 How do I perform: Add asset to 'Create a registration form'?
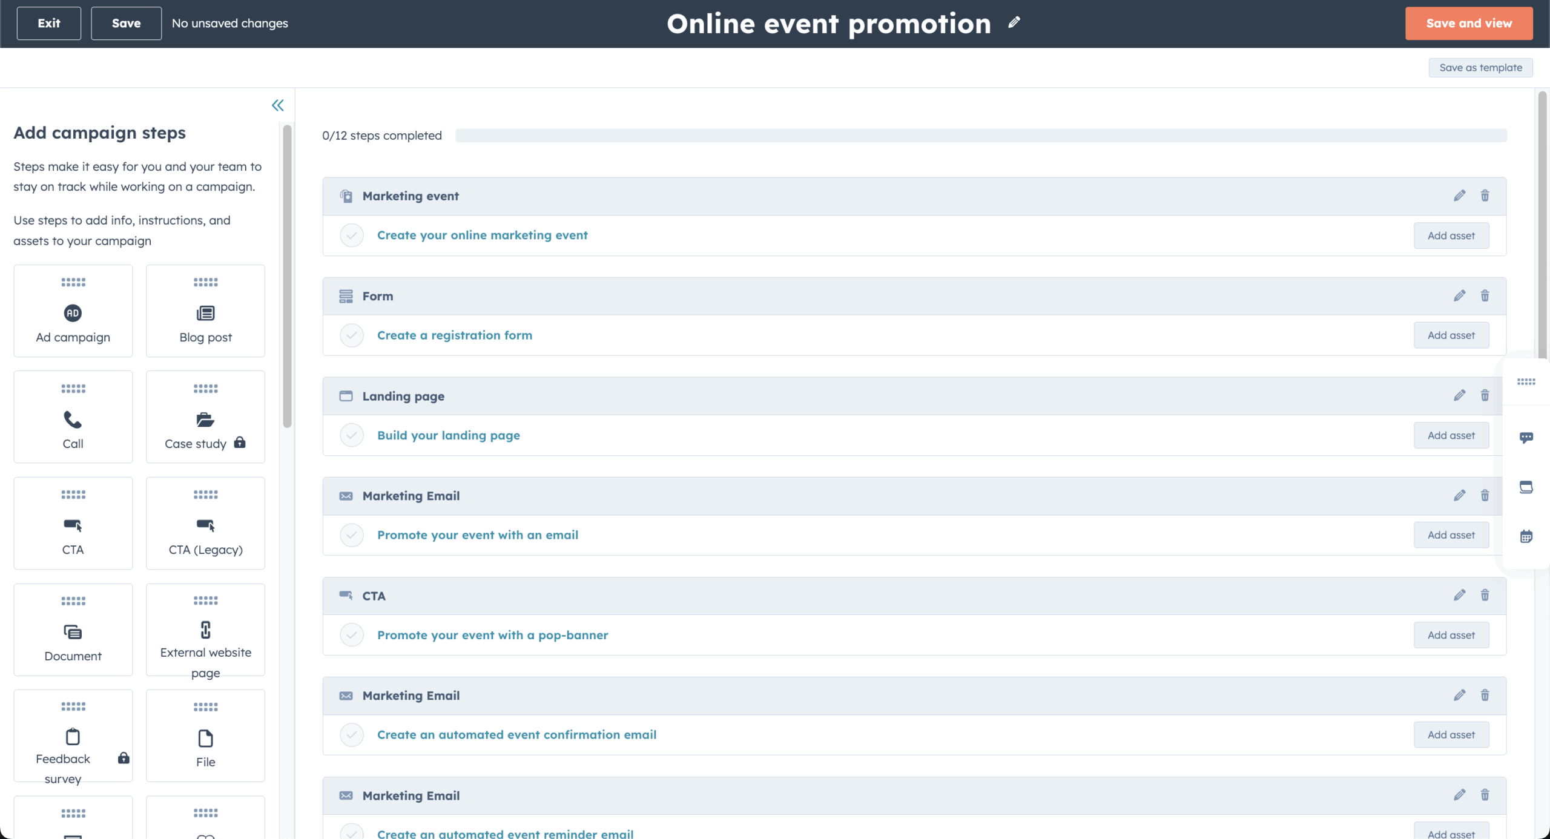1451,335
